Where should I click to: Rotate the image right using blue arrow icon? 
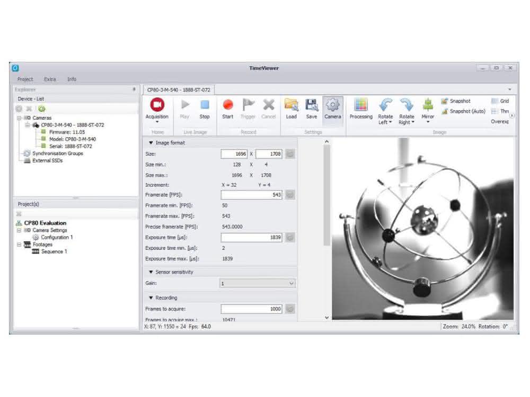click(x=407, y=105)
